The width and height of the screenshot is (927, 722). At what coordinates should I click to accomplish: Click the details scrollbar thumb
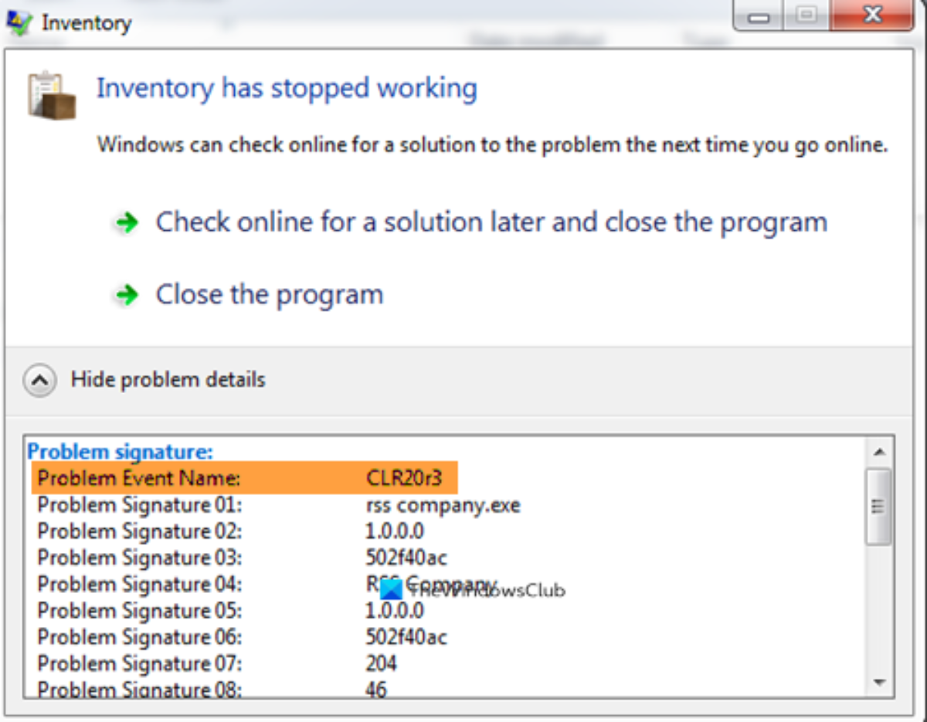tap(879, 506)
